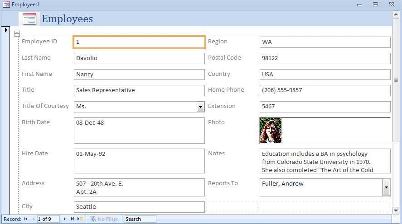Click the Home Phone field
This screenshot has width=402, height=224.
tap(325, 90)
